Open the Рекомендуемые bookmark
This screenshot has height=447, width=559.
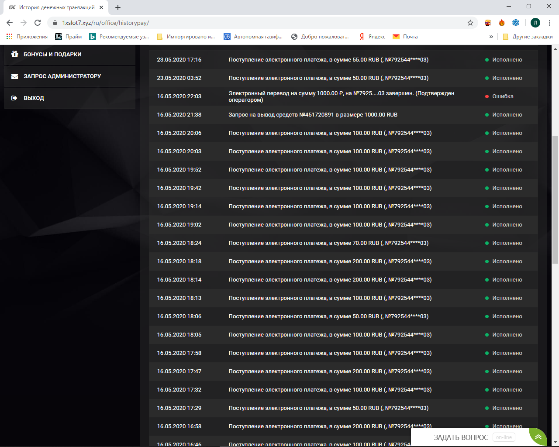click(119, 37)
